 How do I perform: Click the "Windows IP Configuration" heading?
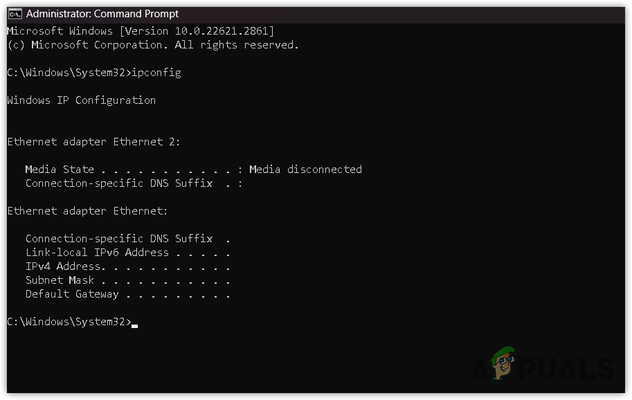pyautogui.click(x=81, y=100)
